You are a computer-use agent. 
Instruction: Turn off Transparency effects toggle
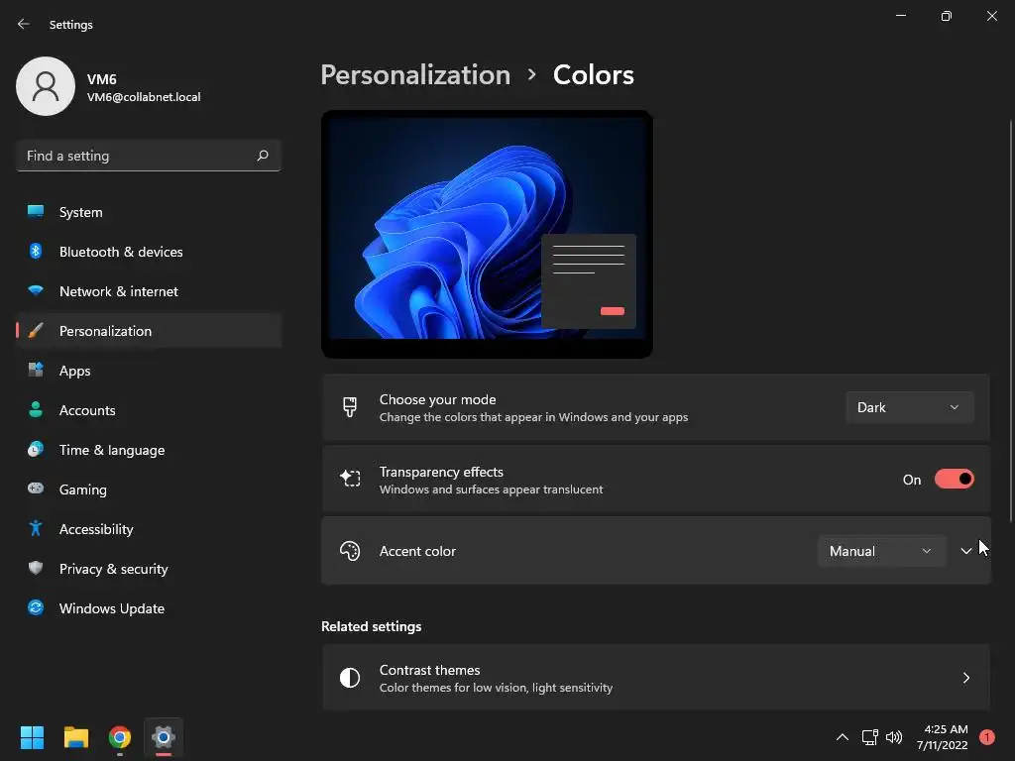955,479
